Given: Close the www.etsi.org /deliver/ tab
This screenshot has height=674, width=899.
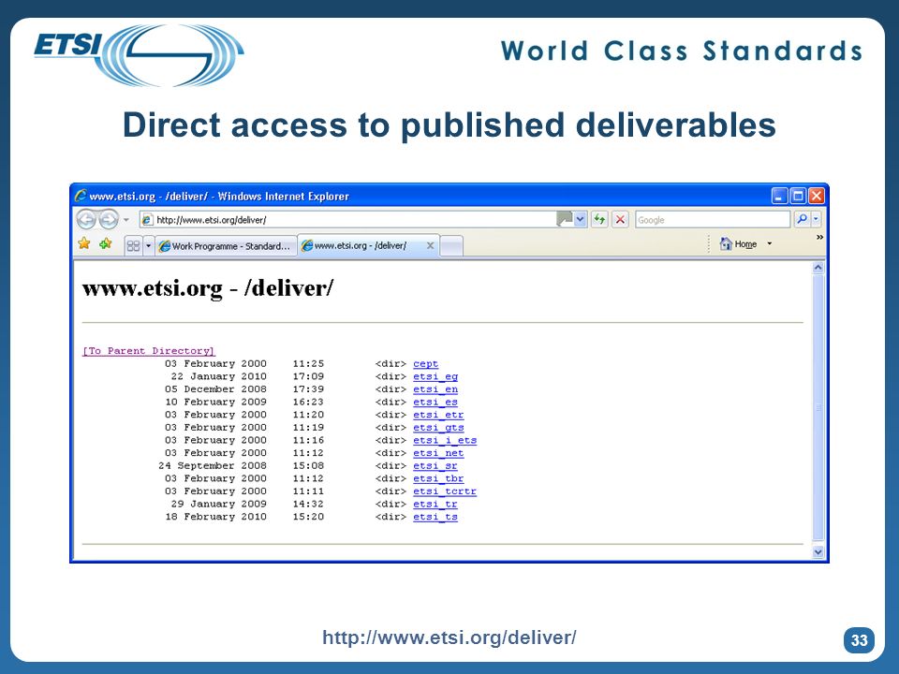Looking at the screenshot, I should click(x=430, y=245).
